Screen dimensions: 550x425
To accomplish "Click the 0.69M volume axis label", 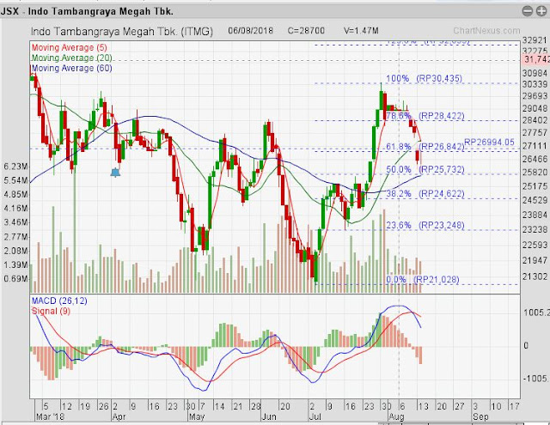I will tap(15, 279).
